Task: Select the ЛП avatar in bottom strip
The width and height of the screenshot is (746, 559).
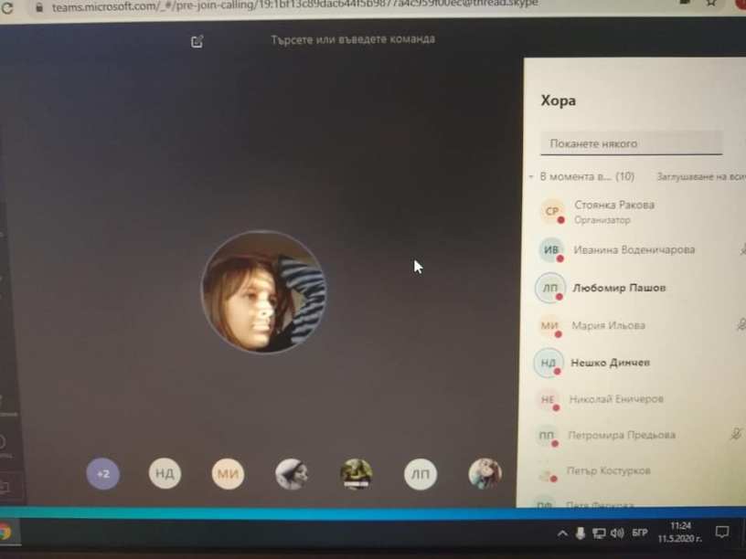Action: tap(421, 474)
